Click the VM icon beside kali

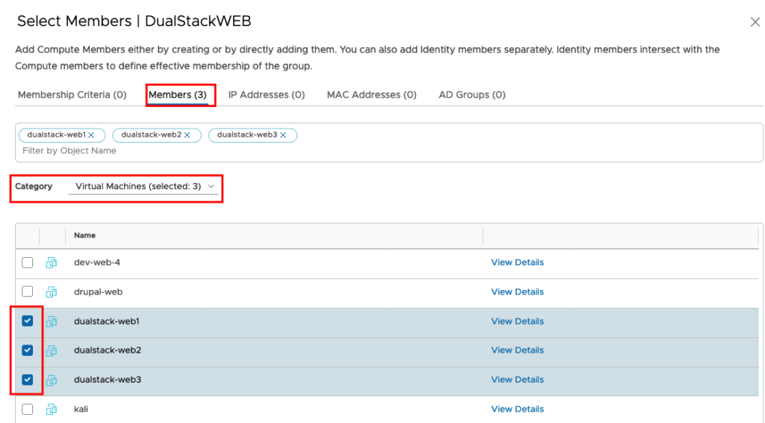52,409
